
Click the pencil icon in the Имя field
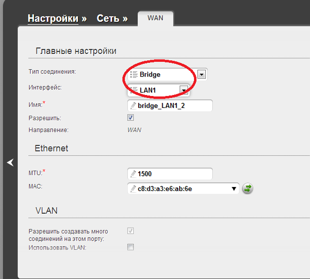[x=133, y=105]
